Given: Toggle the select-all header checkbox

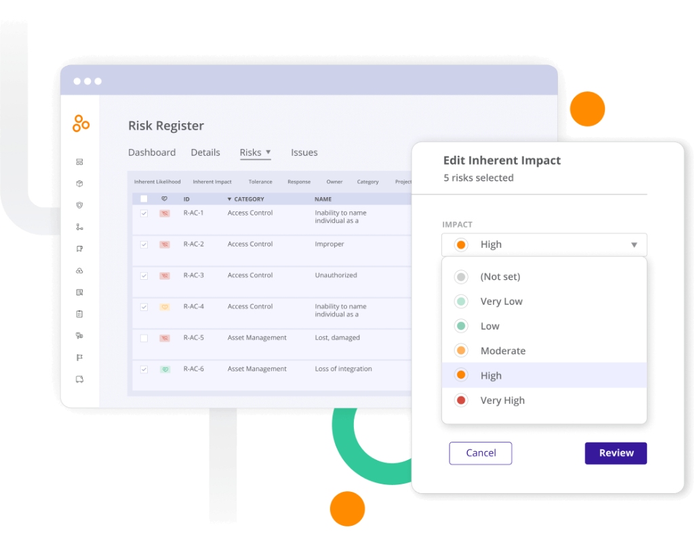Looking at the screenshot, I should coord(144,199).
